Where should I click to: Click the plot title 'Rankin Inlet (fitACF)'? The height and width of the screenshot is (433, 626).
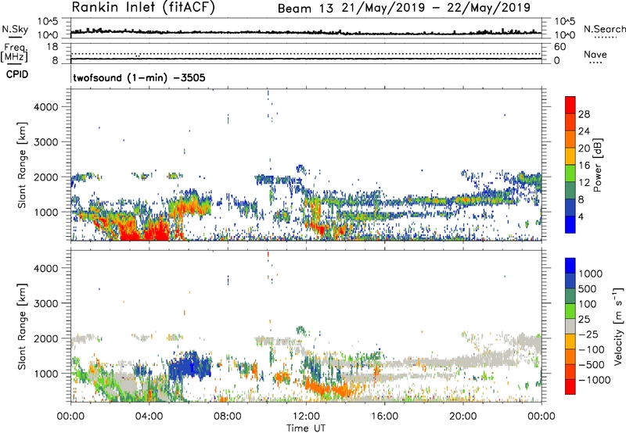(143, 7)
